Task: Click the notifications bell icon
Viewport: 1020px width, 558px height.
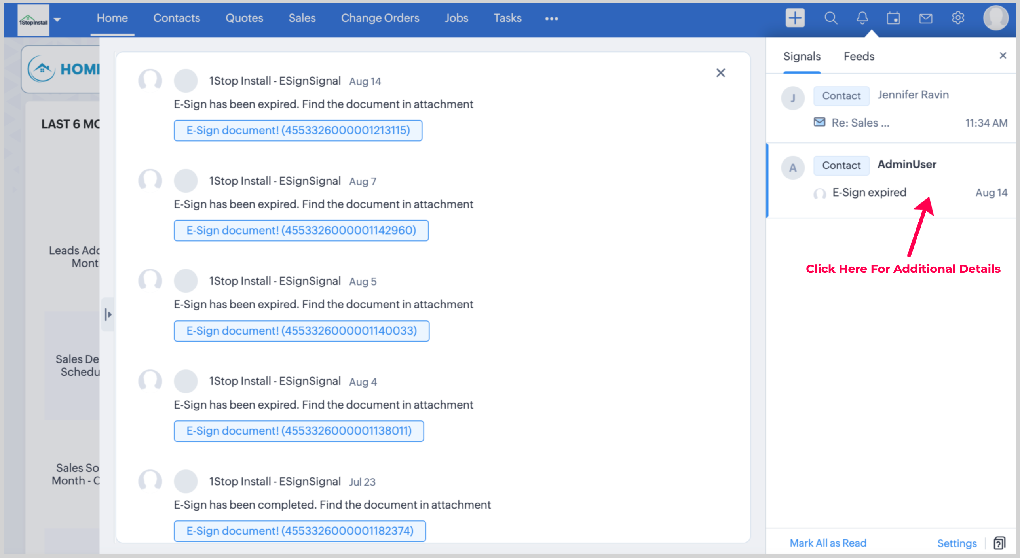Action: [x=862, y=18]
